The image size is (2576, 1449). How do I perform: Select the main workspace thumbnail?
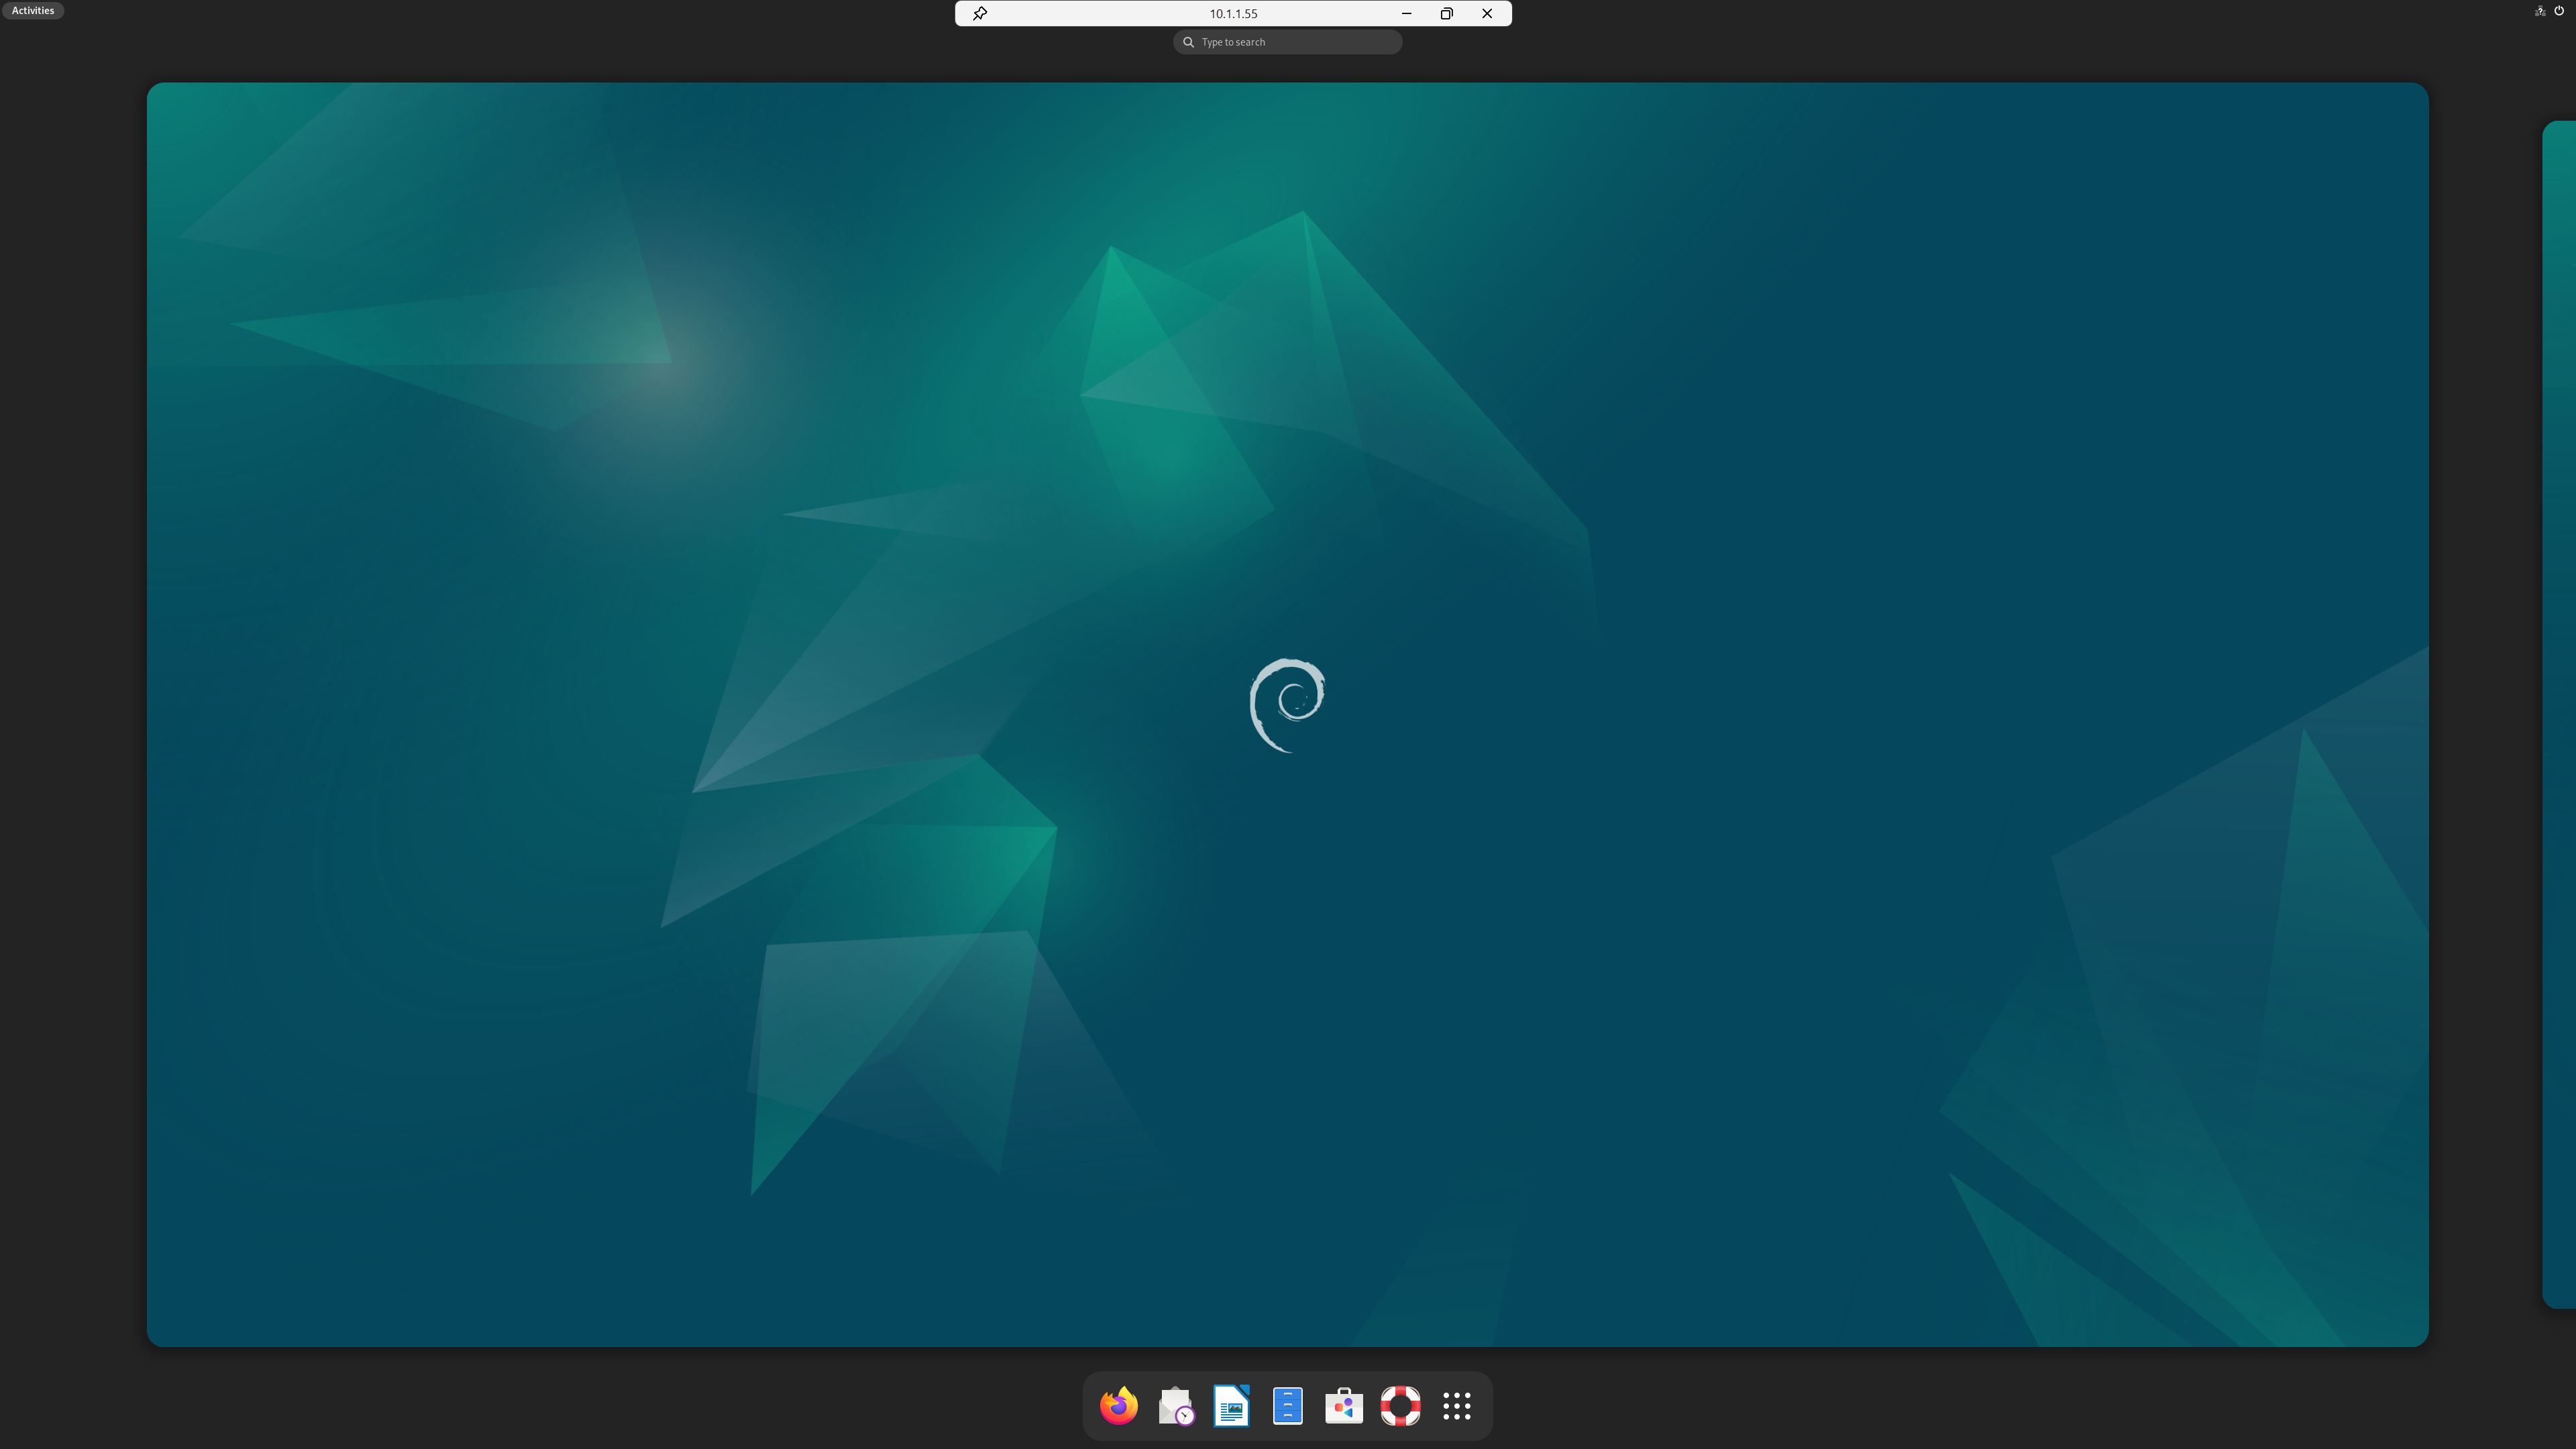click(x=1287, y=714)
